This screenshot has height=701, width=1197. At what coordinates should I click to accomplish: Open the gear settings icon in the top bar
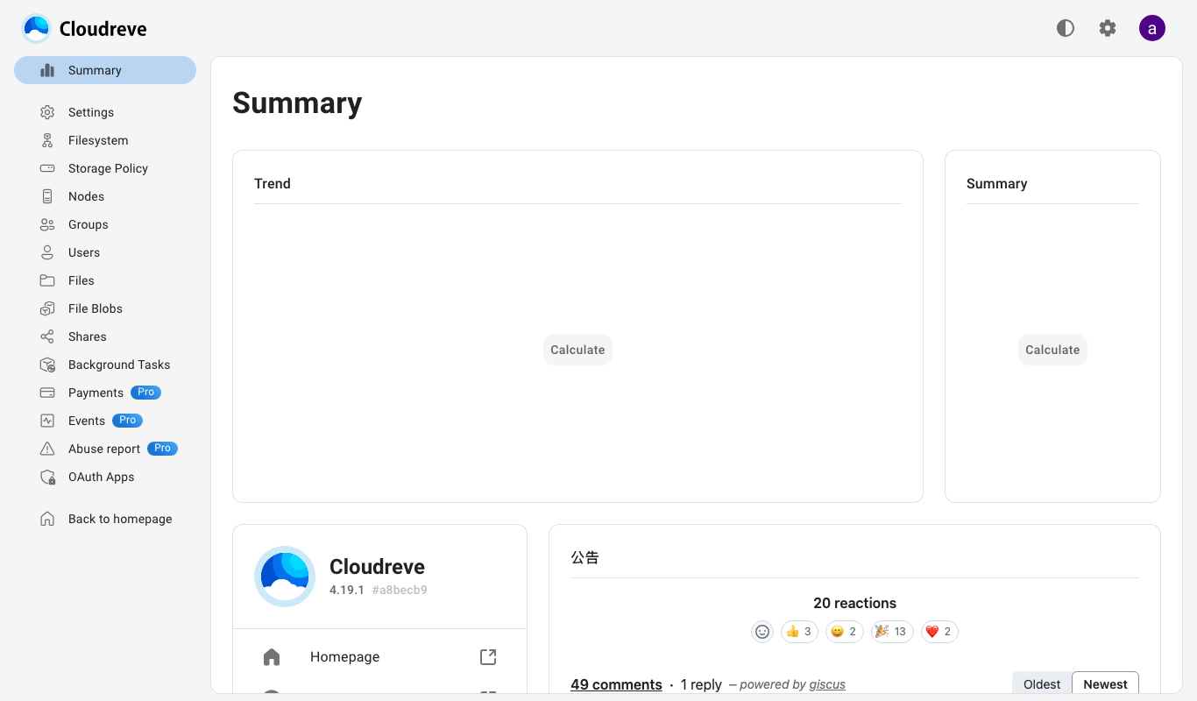1108,28
